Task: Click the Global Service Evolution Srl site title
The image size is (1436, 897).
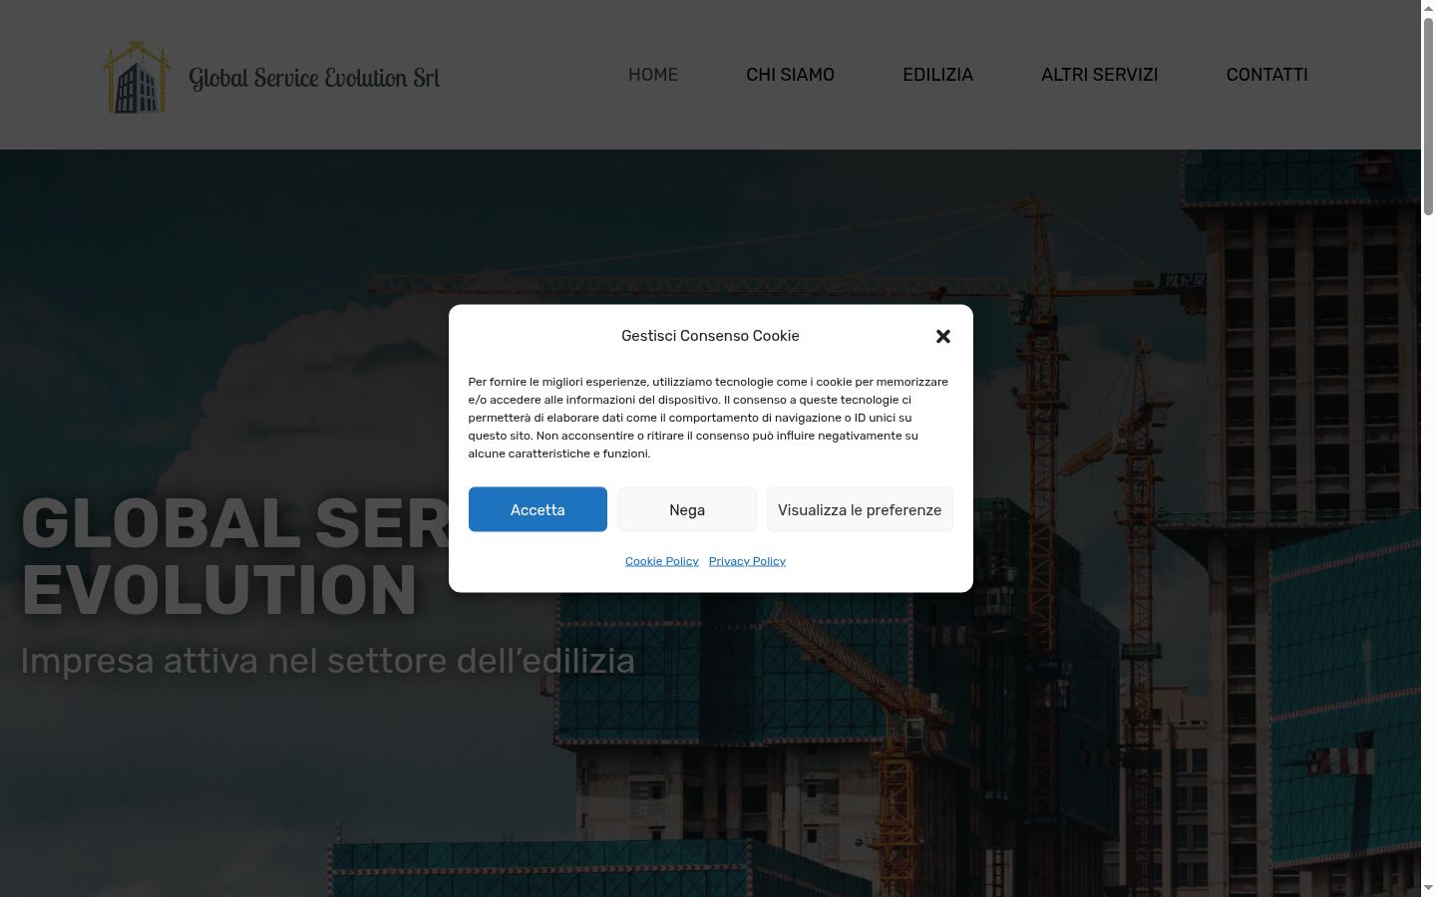Action: (314, 78)
